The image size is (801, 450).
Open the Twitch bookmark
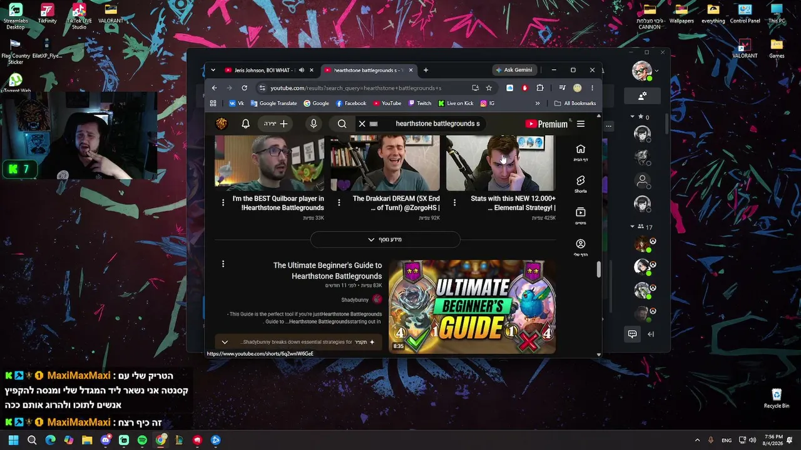pos(420,103)
